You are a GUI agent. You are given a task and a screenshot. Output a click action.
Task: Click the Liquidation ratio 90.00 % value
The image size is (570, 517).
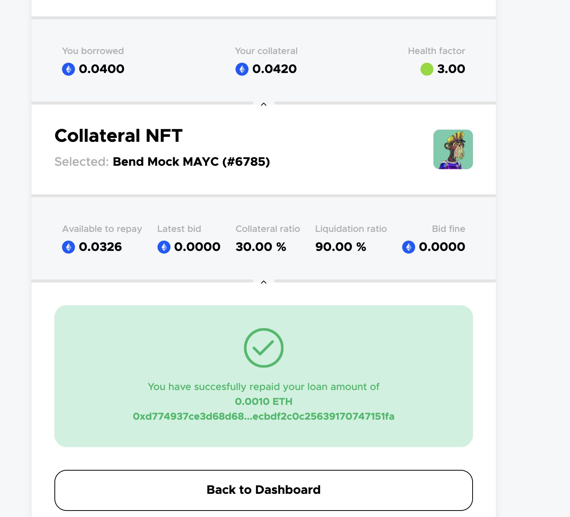(x=341, y=247)
